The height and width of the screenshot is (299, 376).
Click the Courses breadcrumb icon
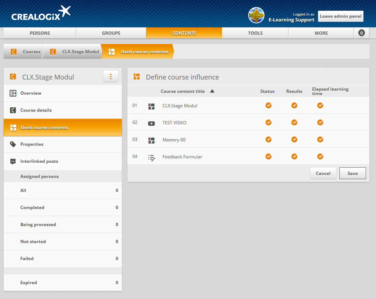pyautogui.click(x=14, y=52)
